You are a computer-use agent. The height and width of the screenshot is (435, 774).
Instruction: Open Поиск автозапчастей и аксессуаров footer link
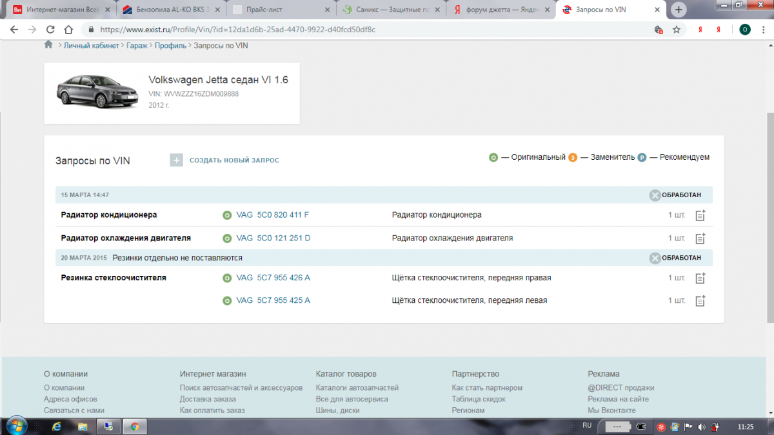coord(241,388)
